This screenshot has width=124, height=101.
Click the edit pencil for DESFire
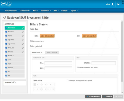point(23,36)
